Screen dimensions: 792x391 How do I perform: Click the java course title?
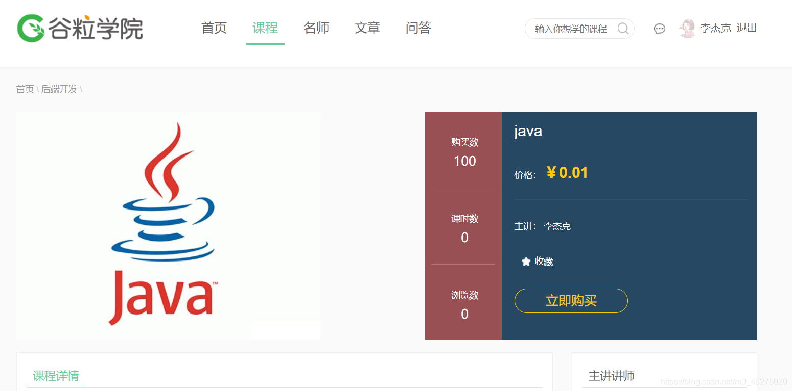(528, 131)
